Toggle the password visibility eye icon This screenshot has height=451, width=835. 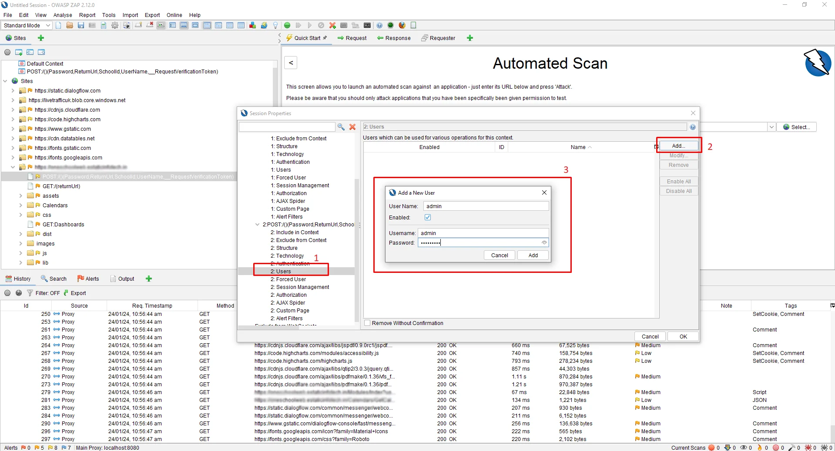click(x=543, y=242)
